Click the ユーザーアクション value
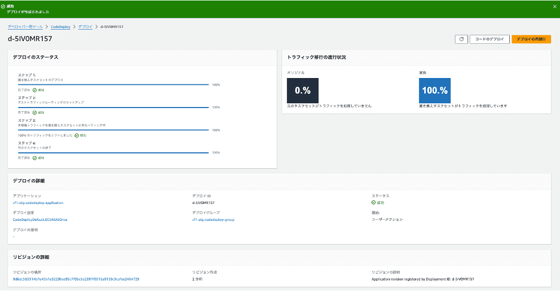The width and height of the screenshot is (560, 291). pos(387,219)
